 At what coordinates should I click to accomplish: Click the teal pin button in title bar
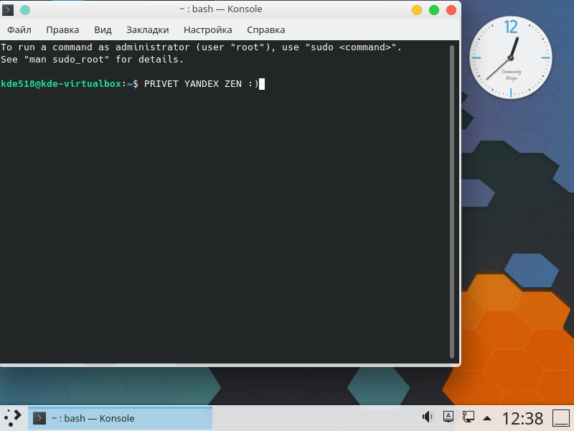[25, 10]
